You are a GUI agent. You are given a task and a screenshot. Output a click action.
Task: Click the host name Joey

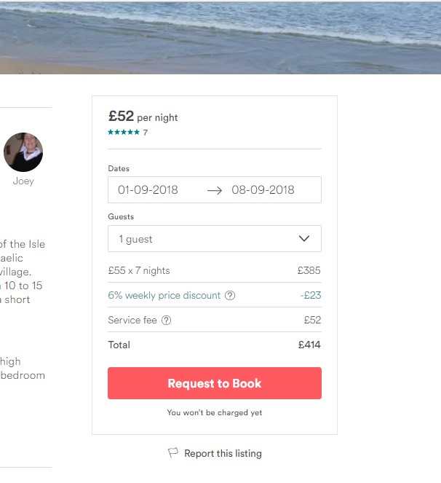23,181
